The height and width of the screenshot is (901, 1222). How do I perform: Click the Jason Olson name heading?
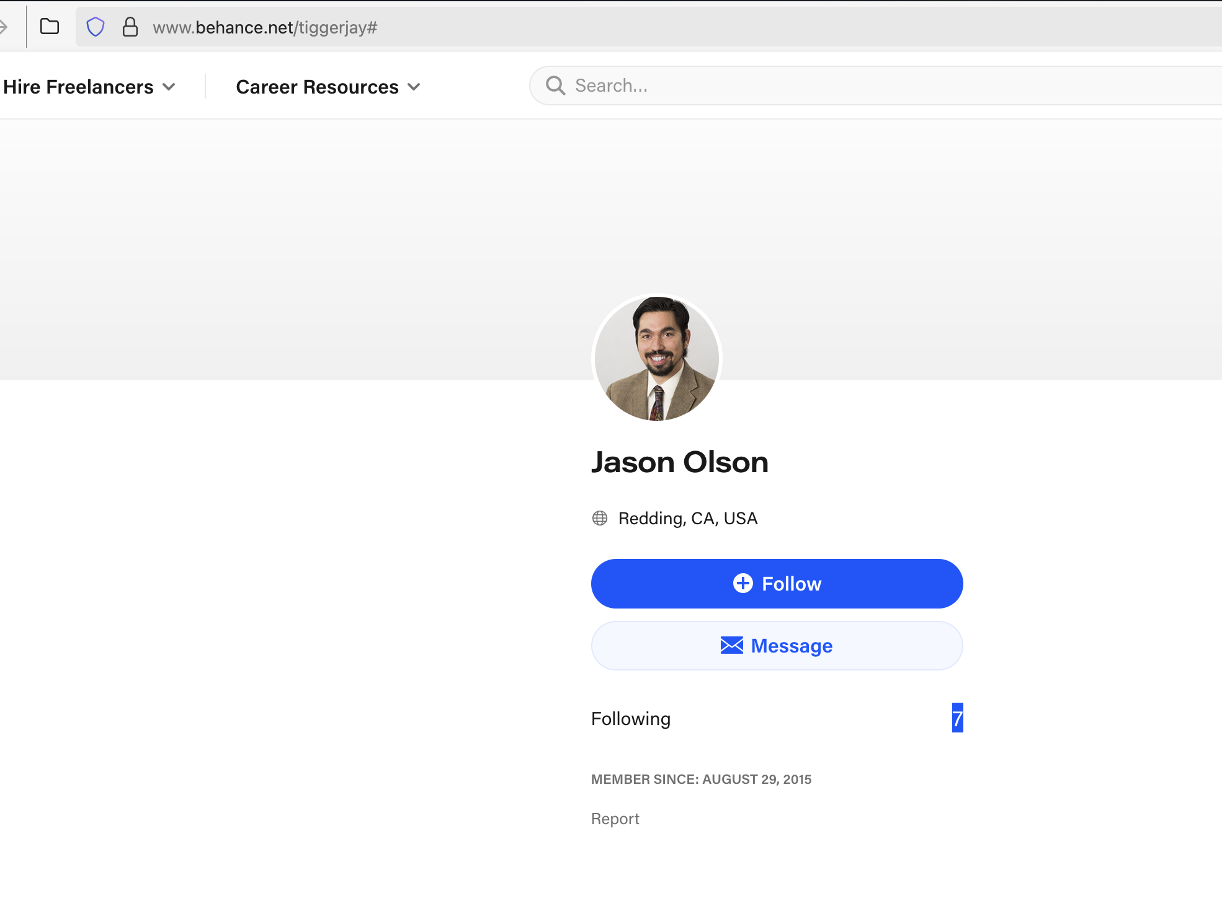(680, 462)
